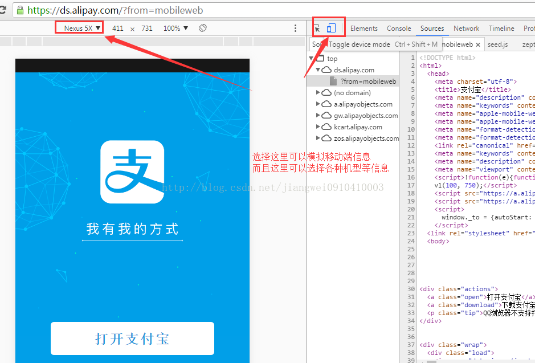Expand the a.alipayobjects.com node

point(318,104)
